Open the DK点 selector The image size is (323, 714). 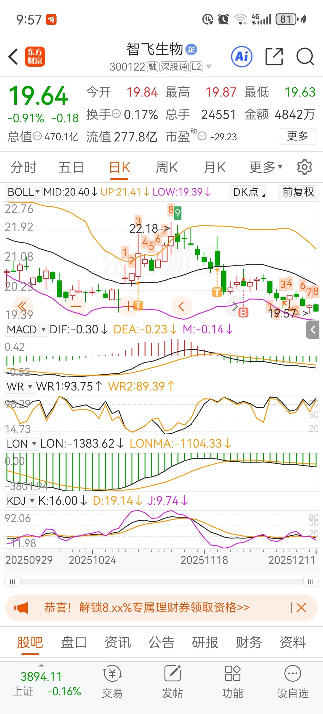click(248, 192)
